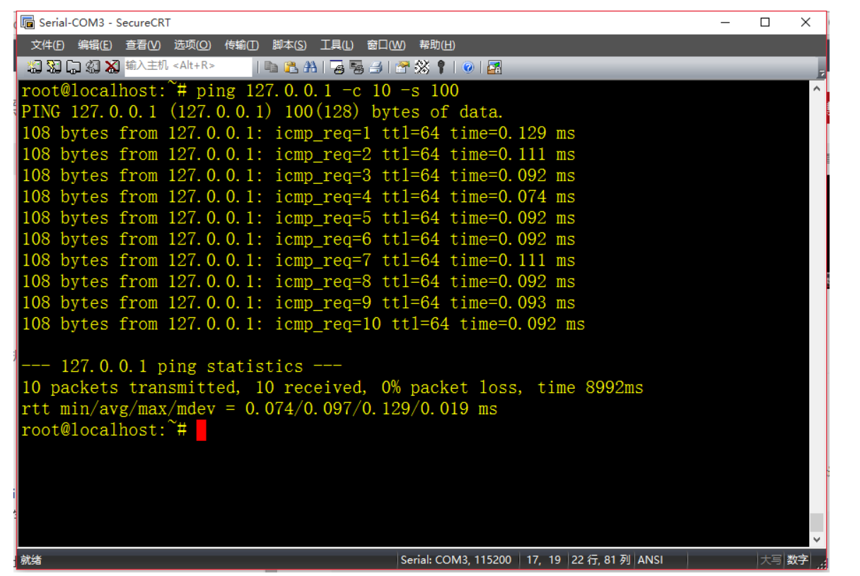860x576 pixels.
Task: Click the icmp_req=8 reply line
Action: (x=298, y=281)
